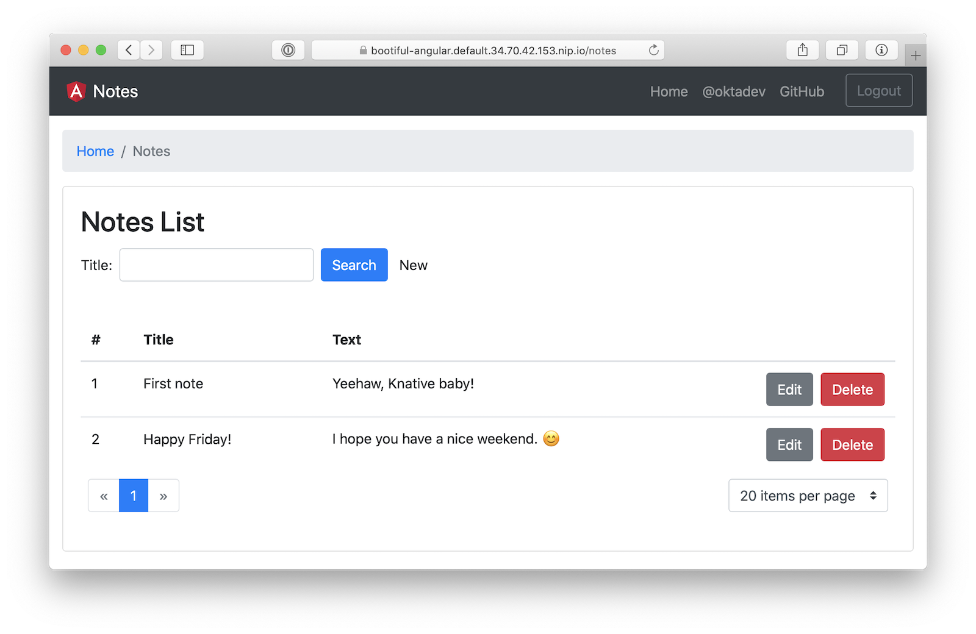The height and width of the screenshot is (634, 976).
Task: Select the GitHub nav menu item
Action: coord(802,91)
